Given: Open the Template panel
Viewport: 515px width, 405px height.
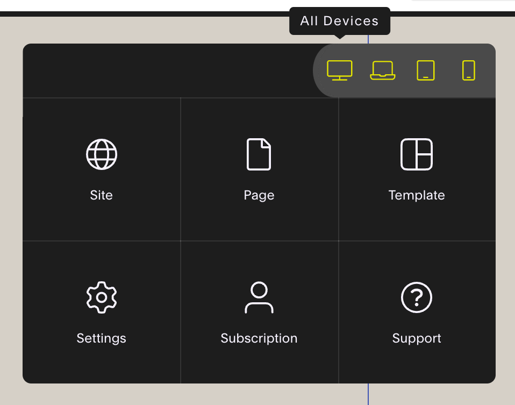Looking at the screenshot, I should click(x=417, y=169).
